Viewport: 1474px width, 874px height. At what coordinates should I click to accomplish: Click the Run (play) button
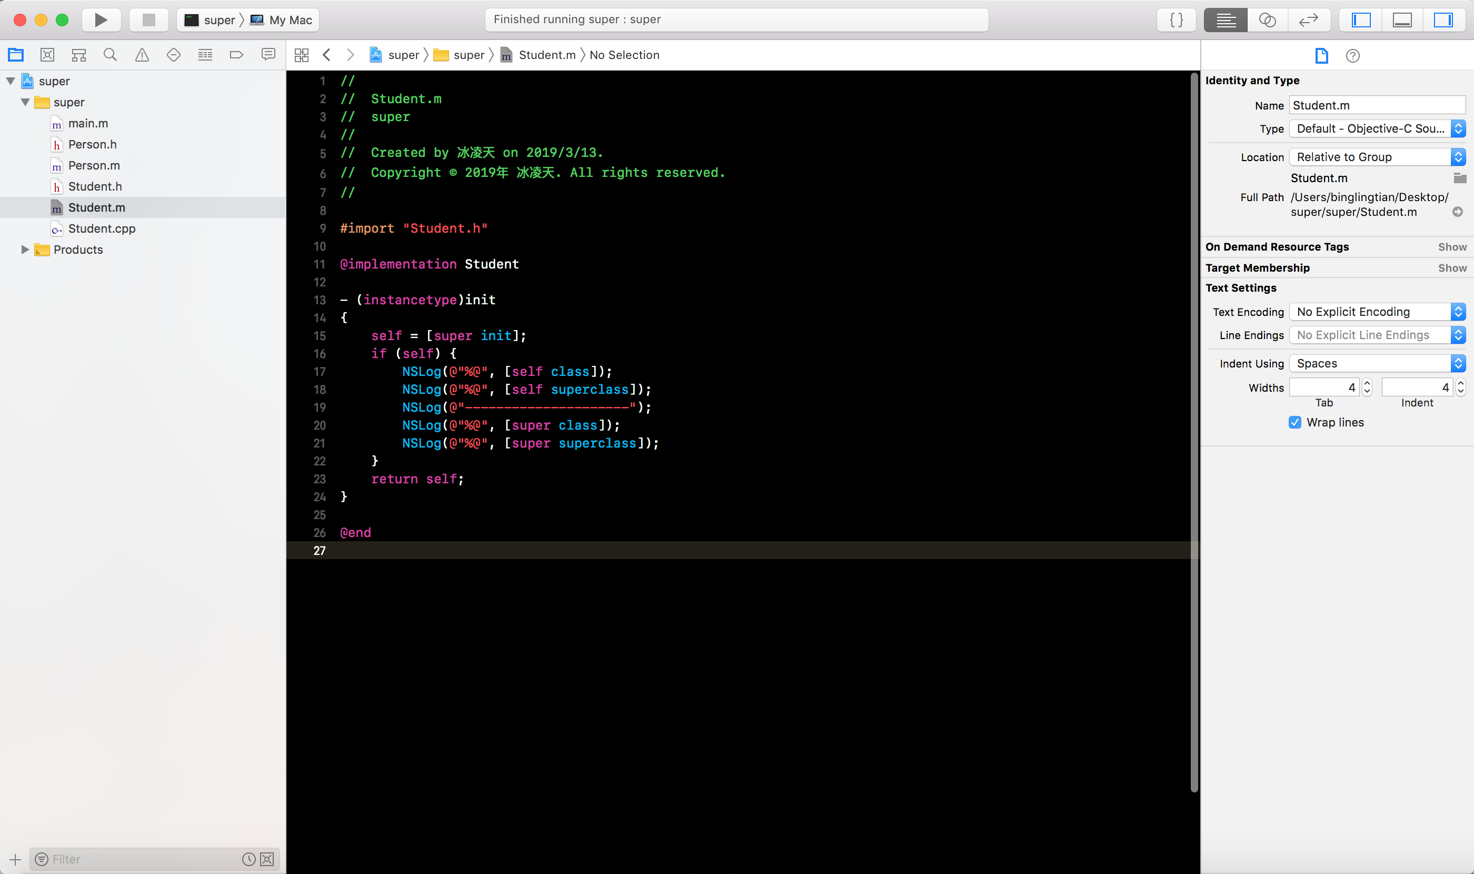pyautogui.click(x=101, y=20)
